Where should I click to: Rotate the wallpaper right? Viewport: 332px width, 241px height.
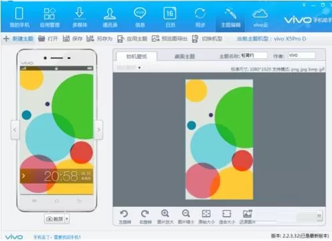pyautogui.click(x=145, y=216)
